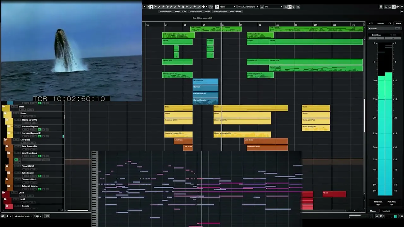Select the Split scissors tool

click(x=167, y=7)
